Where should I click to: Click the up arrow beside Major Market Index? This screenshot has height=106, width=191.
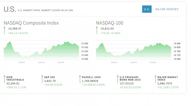(x=155, y=79)
